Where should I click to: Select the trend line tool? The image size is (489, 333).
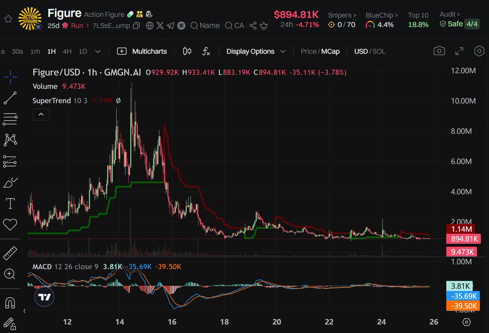click(10, 98)
